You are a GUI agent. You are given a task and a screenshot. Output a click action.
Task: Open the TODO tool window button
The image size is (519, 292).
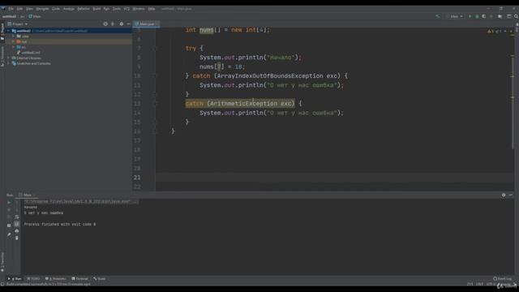(x=33, y=279)
